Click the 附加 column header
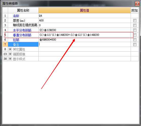 click(x=135, y=10)
